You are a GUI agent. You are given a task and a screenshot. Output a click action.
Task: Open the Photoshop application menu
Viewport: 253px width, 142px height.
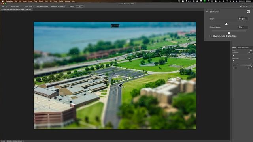[9, 1]
